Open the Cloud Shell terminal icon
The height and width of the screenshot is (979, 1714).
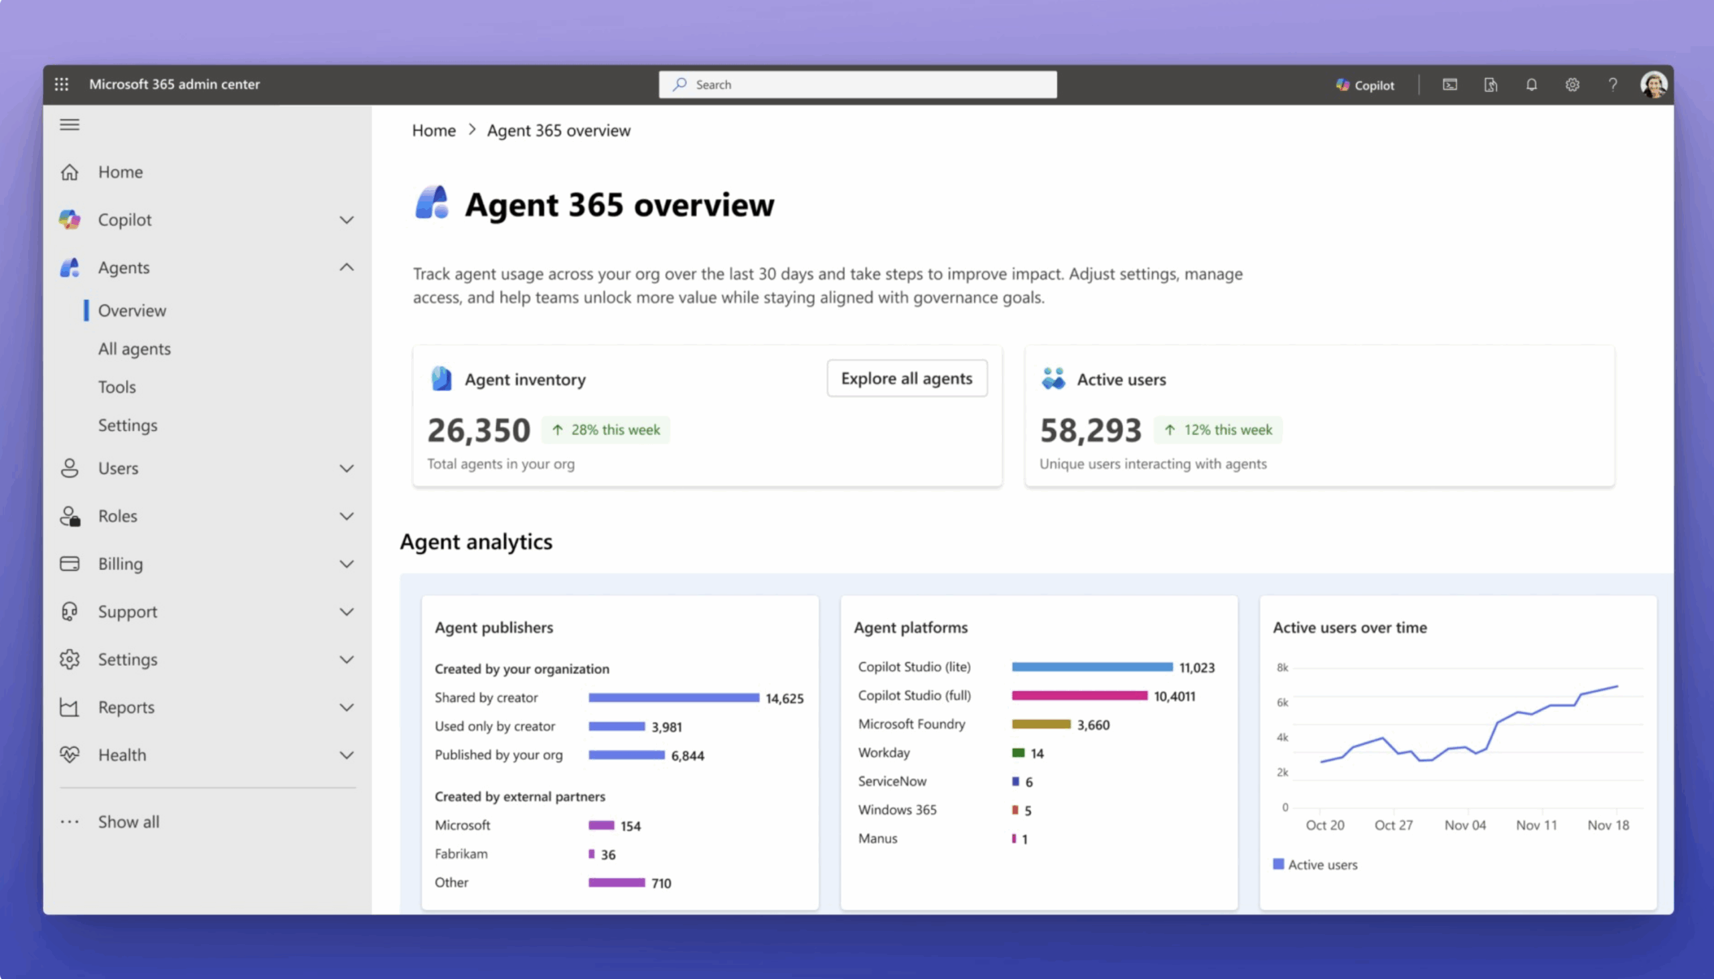pyautogui.click(x=1450, y=85)
